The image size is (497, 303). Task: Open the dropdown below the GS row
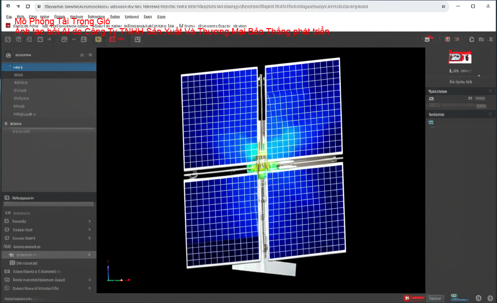pyautogui.click(x=434, y=105)
